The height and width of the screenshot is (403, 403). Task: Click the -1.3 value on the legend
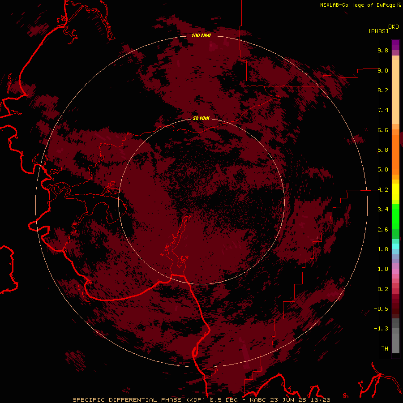click(381, 329)
